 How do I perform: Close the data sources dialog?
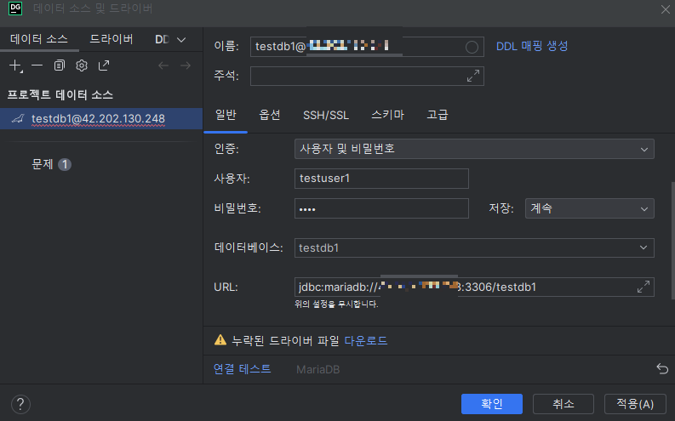[665, 9]
